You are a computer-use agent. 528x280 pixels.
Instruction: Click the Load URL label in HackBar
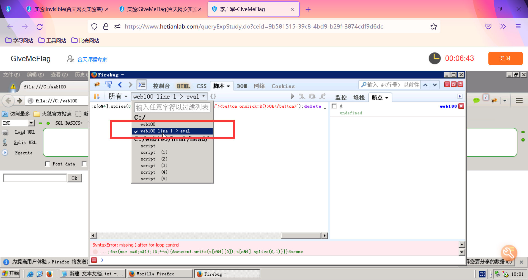pyautogui.click(x=25, y=132)
